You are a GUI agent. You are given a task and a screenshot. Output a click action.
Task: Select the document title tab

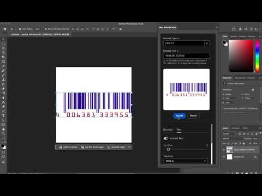[40, 34]
